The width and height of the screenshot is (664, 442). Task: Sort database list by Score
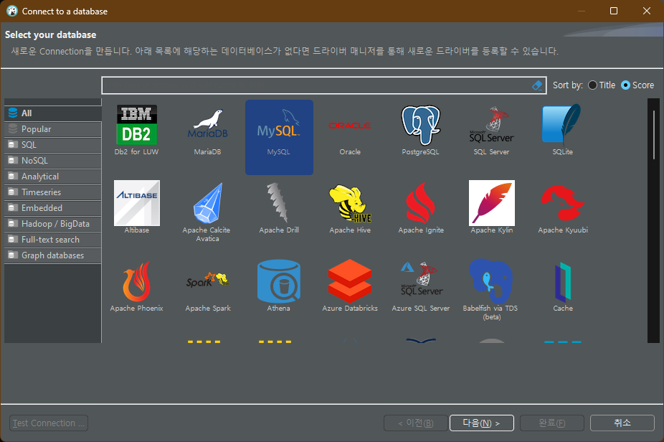tap(637, 85)
